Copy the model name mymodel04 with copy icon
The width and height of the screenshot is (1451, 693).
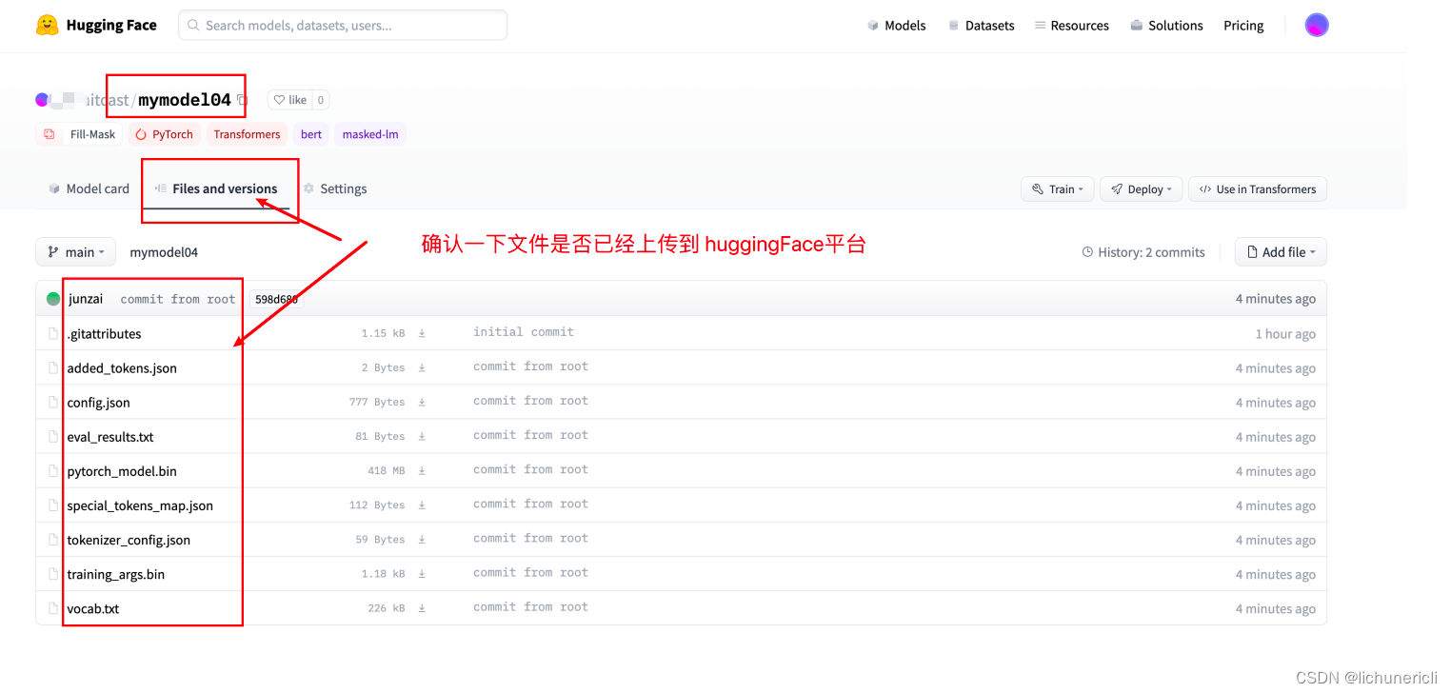[x=242, y=100]
